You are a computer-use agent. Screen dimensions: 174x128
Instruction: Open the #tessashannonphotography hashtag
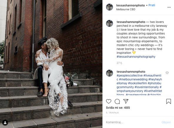click(x=136, y=57)
